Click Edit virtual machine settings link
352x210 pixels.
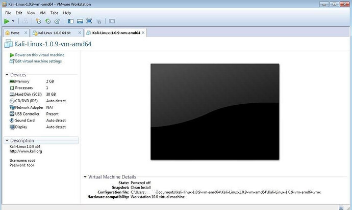(x=35, y=61)
